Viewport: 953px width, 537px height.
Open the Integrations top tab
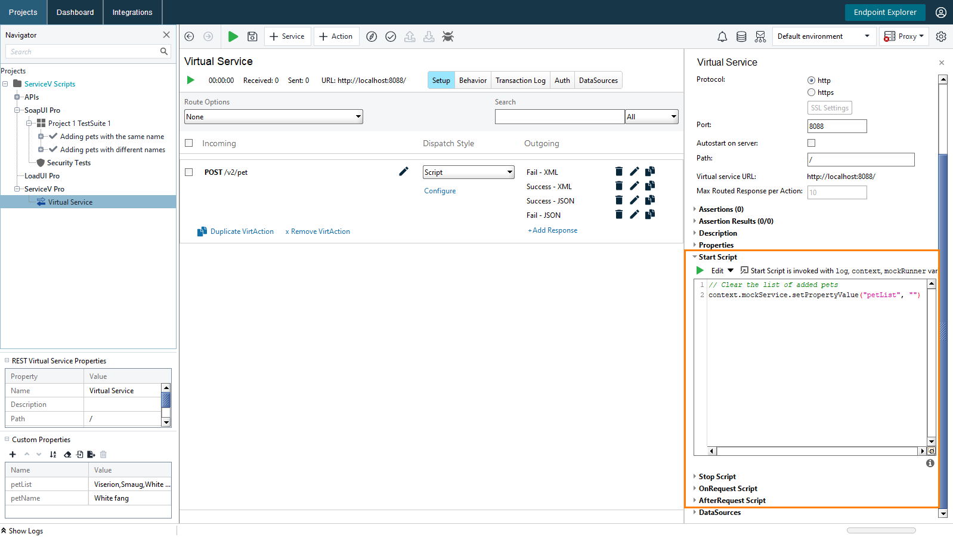point(132,12)
